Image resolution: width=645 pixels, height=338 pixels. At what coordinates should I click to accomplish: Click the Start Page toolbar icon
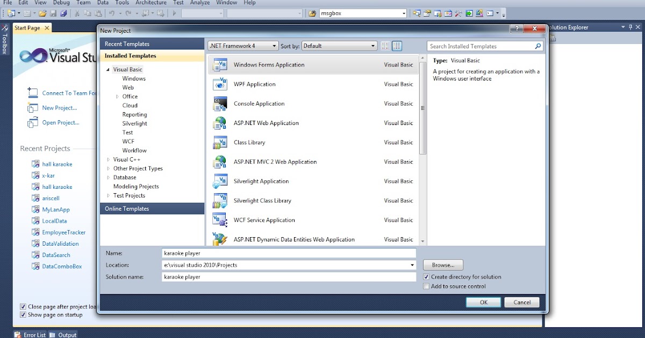469,13
